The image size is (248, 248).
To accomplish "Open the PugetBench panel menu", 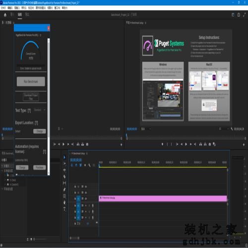I will point(41,35).
